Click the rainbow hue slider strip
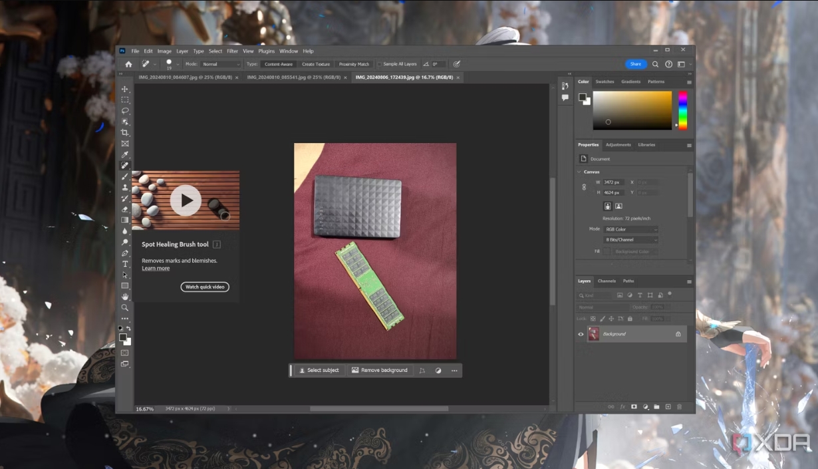Viewport: 818px width, 469px height. (682, 110)
